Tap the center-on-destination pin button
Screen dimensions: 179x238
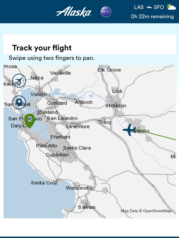(x=19, y=102)
